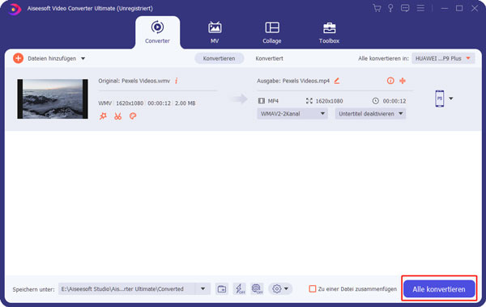Open the feedback chat icon
The height and width of the screenshot is (307, 486).
click(x=405, y=8)
